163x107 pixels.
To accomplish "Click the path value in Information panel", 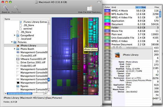I will pos(138,81).
